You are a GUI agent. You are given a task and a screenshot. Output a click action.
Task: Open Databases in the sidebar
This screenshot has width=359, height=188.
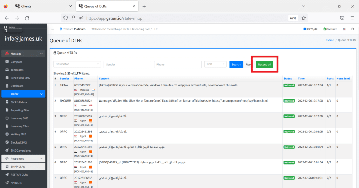point(23,86)
